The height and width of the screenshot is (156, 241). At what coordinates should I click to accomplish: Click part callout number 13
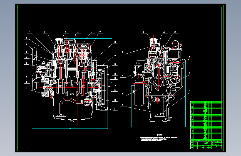pyautogui.click(x=91, y=32)
